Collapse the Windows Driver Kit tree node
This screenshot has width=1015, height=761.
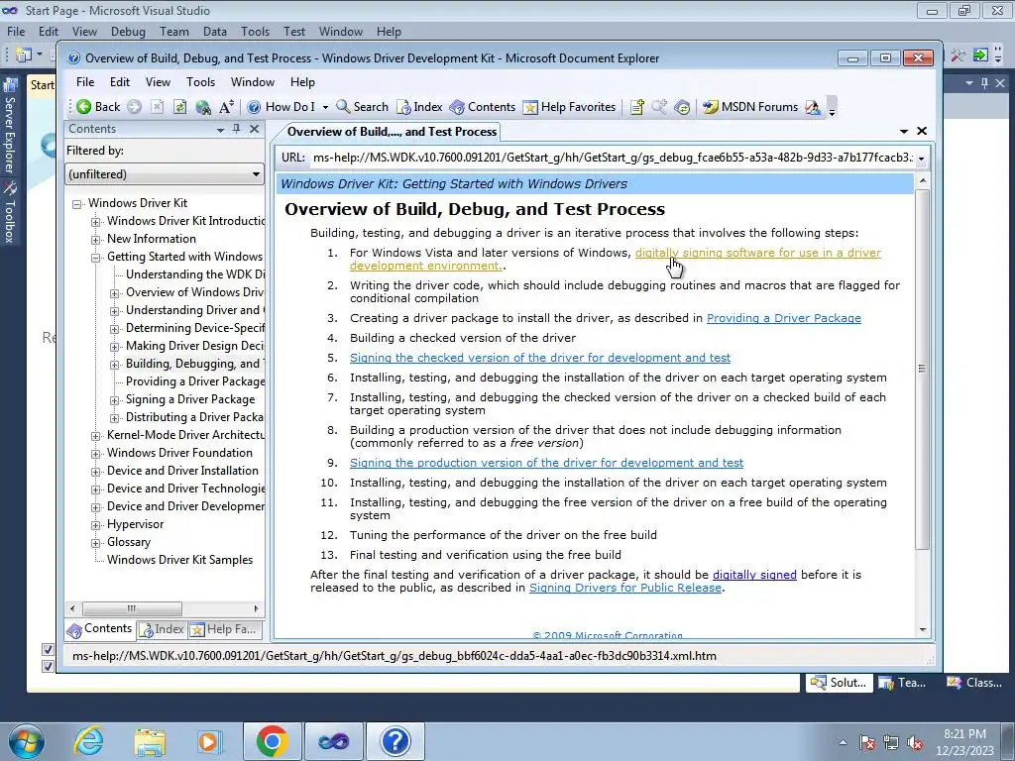(x=77, y=204)
